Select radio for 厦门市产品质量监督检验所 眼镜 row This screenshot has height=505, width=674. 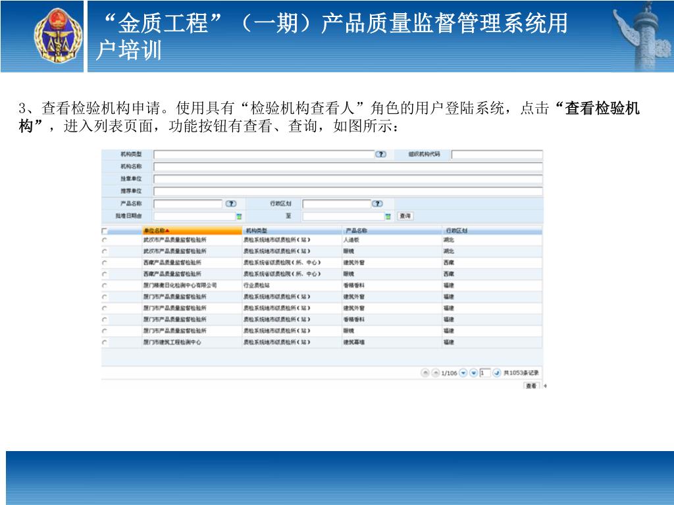pos(105,331)
